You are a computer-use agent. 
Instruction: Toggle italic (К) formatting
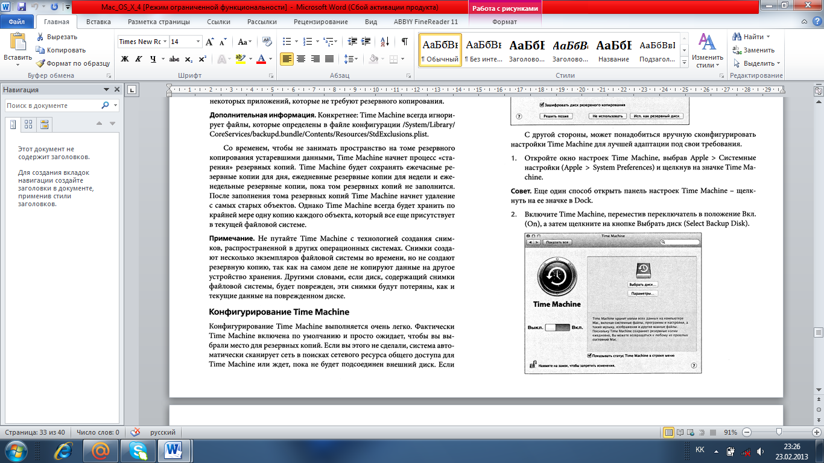click(139, 59)
